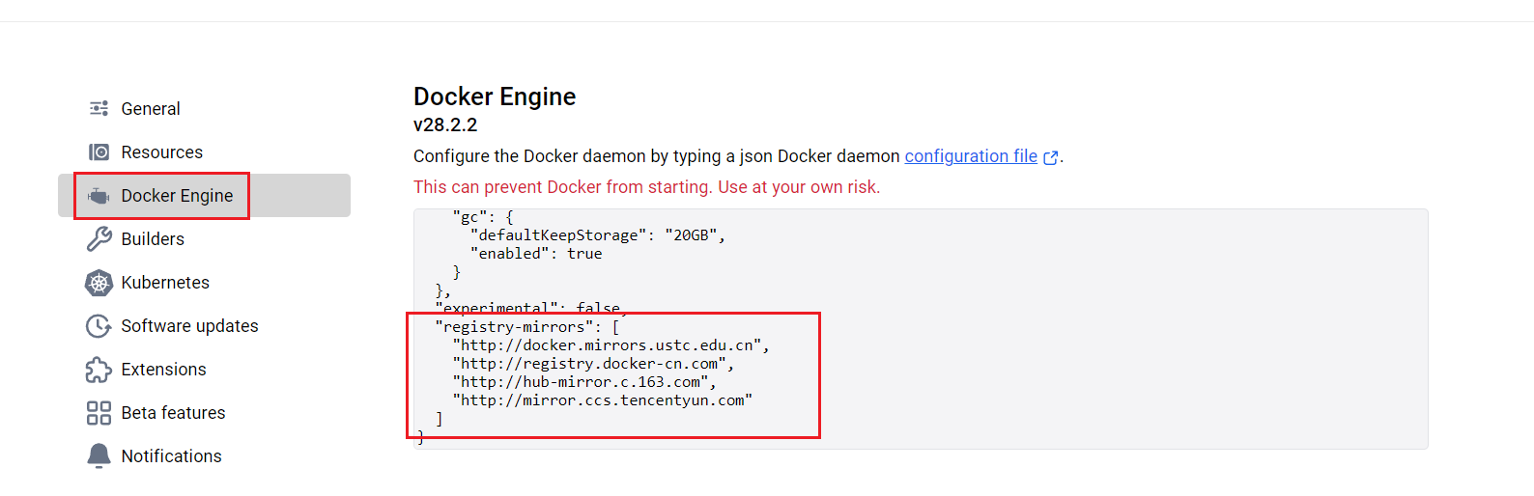Click the external link arrow icon
Screen dimensions: 1534x496
(1051, 157)
